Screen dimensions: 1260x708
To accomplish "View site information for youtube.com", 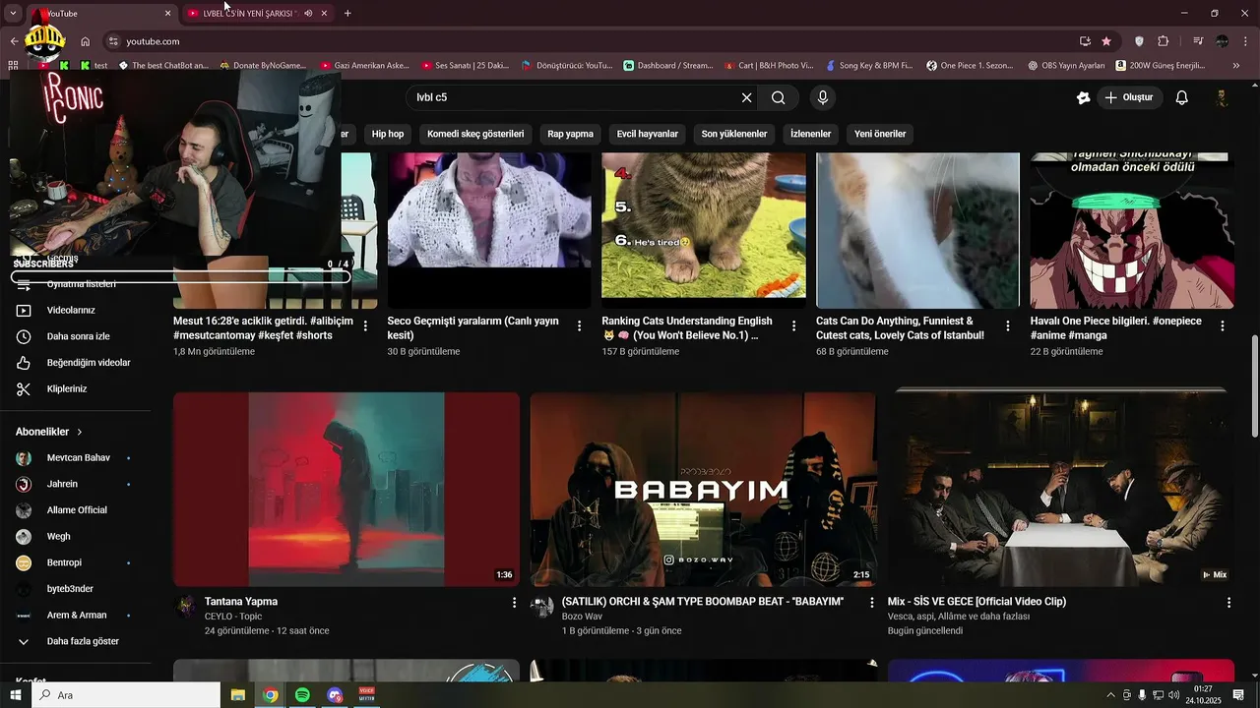I will (113, 41).
